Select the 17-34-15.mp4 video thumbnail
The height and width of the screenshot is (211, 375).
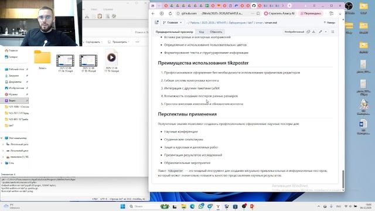[65, 63]
